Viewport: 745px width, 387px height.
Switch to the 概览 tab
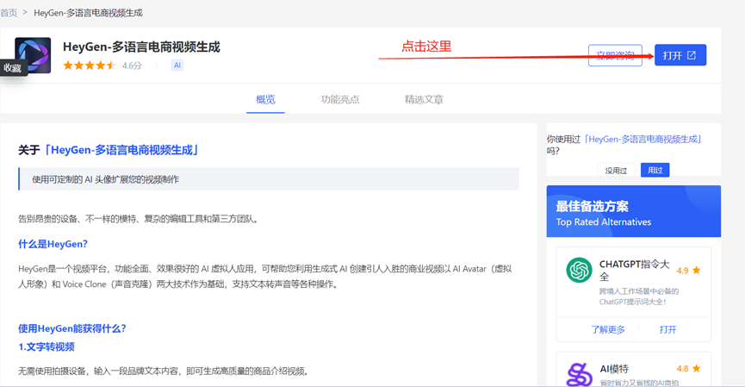coord(265,99)
